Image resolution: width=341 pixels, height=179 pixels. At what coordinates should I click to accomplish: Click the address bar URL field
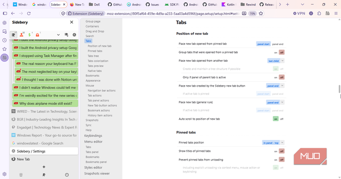[173, 14]
